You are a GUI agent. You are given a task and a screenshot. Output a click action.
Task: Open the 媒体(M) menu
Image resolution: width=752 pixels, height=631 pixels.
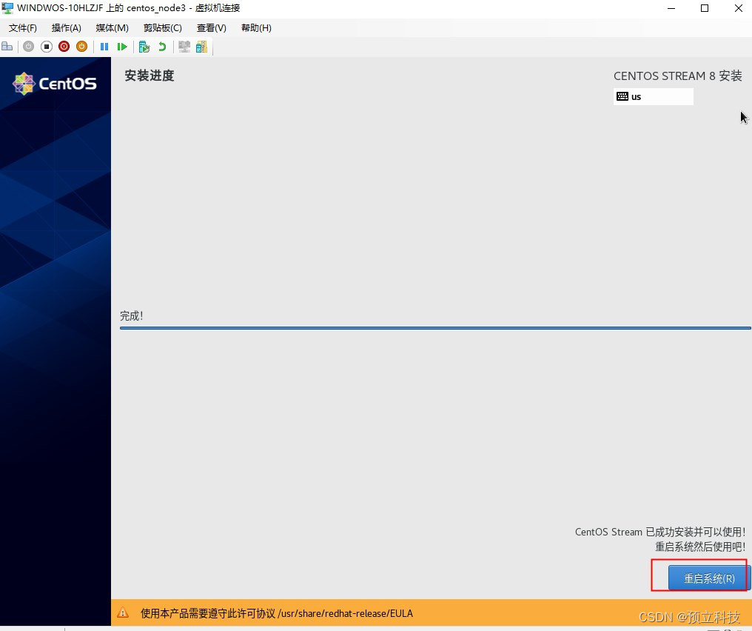[x=113, y=28]
